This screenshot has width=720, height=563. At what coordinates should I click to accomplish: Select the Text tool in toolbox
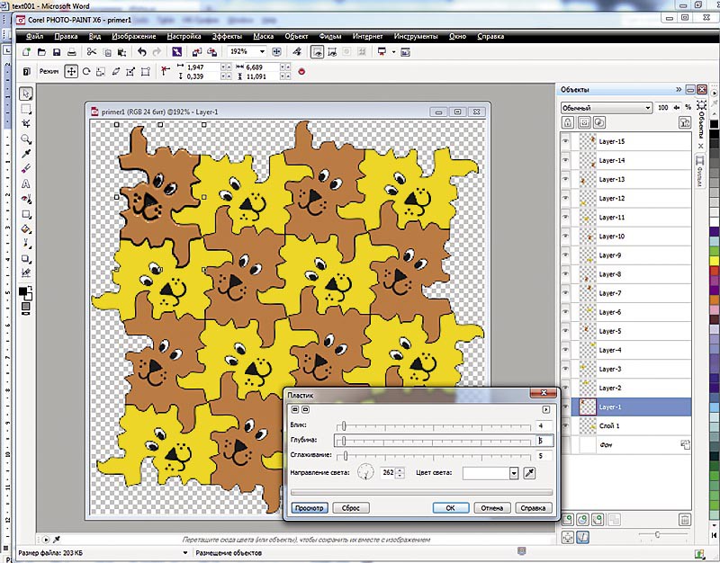click(27, 183)
